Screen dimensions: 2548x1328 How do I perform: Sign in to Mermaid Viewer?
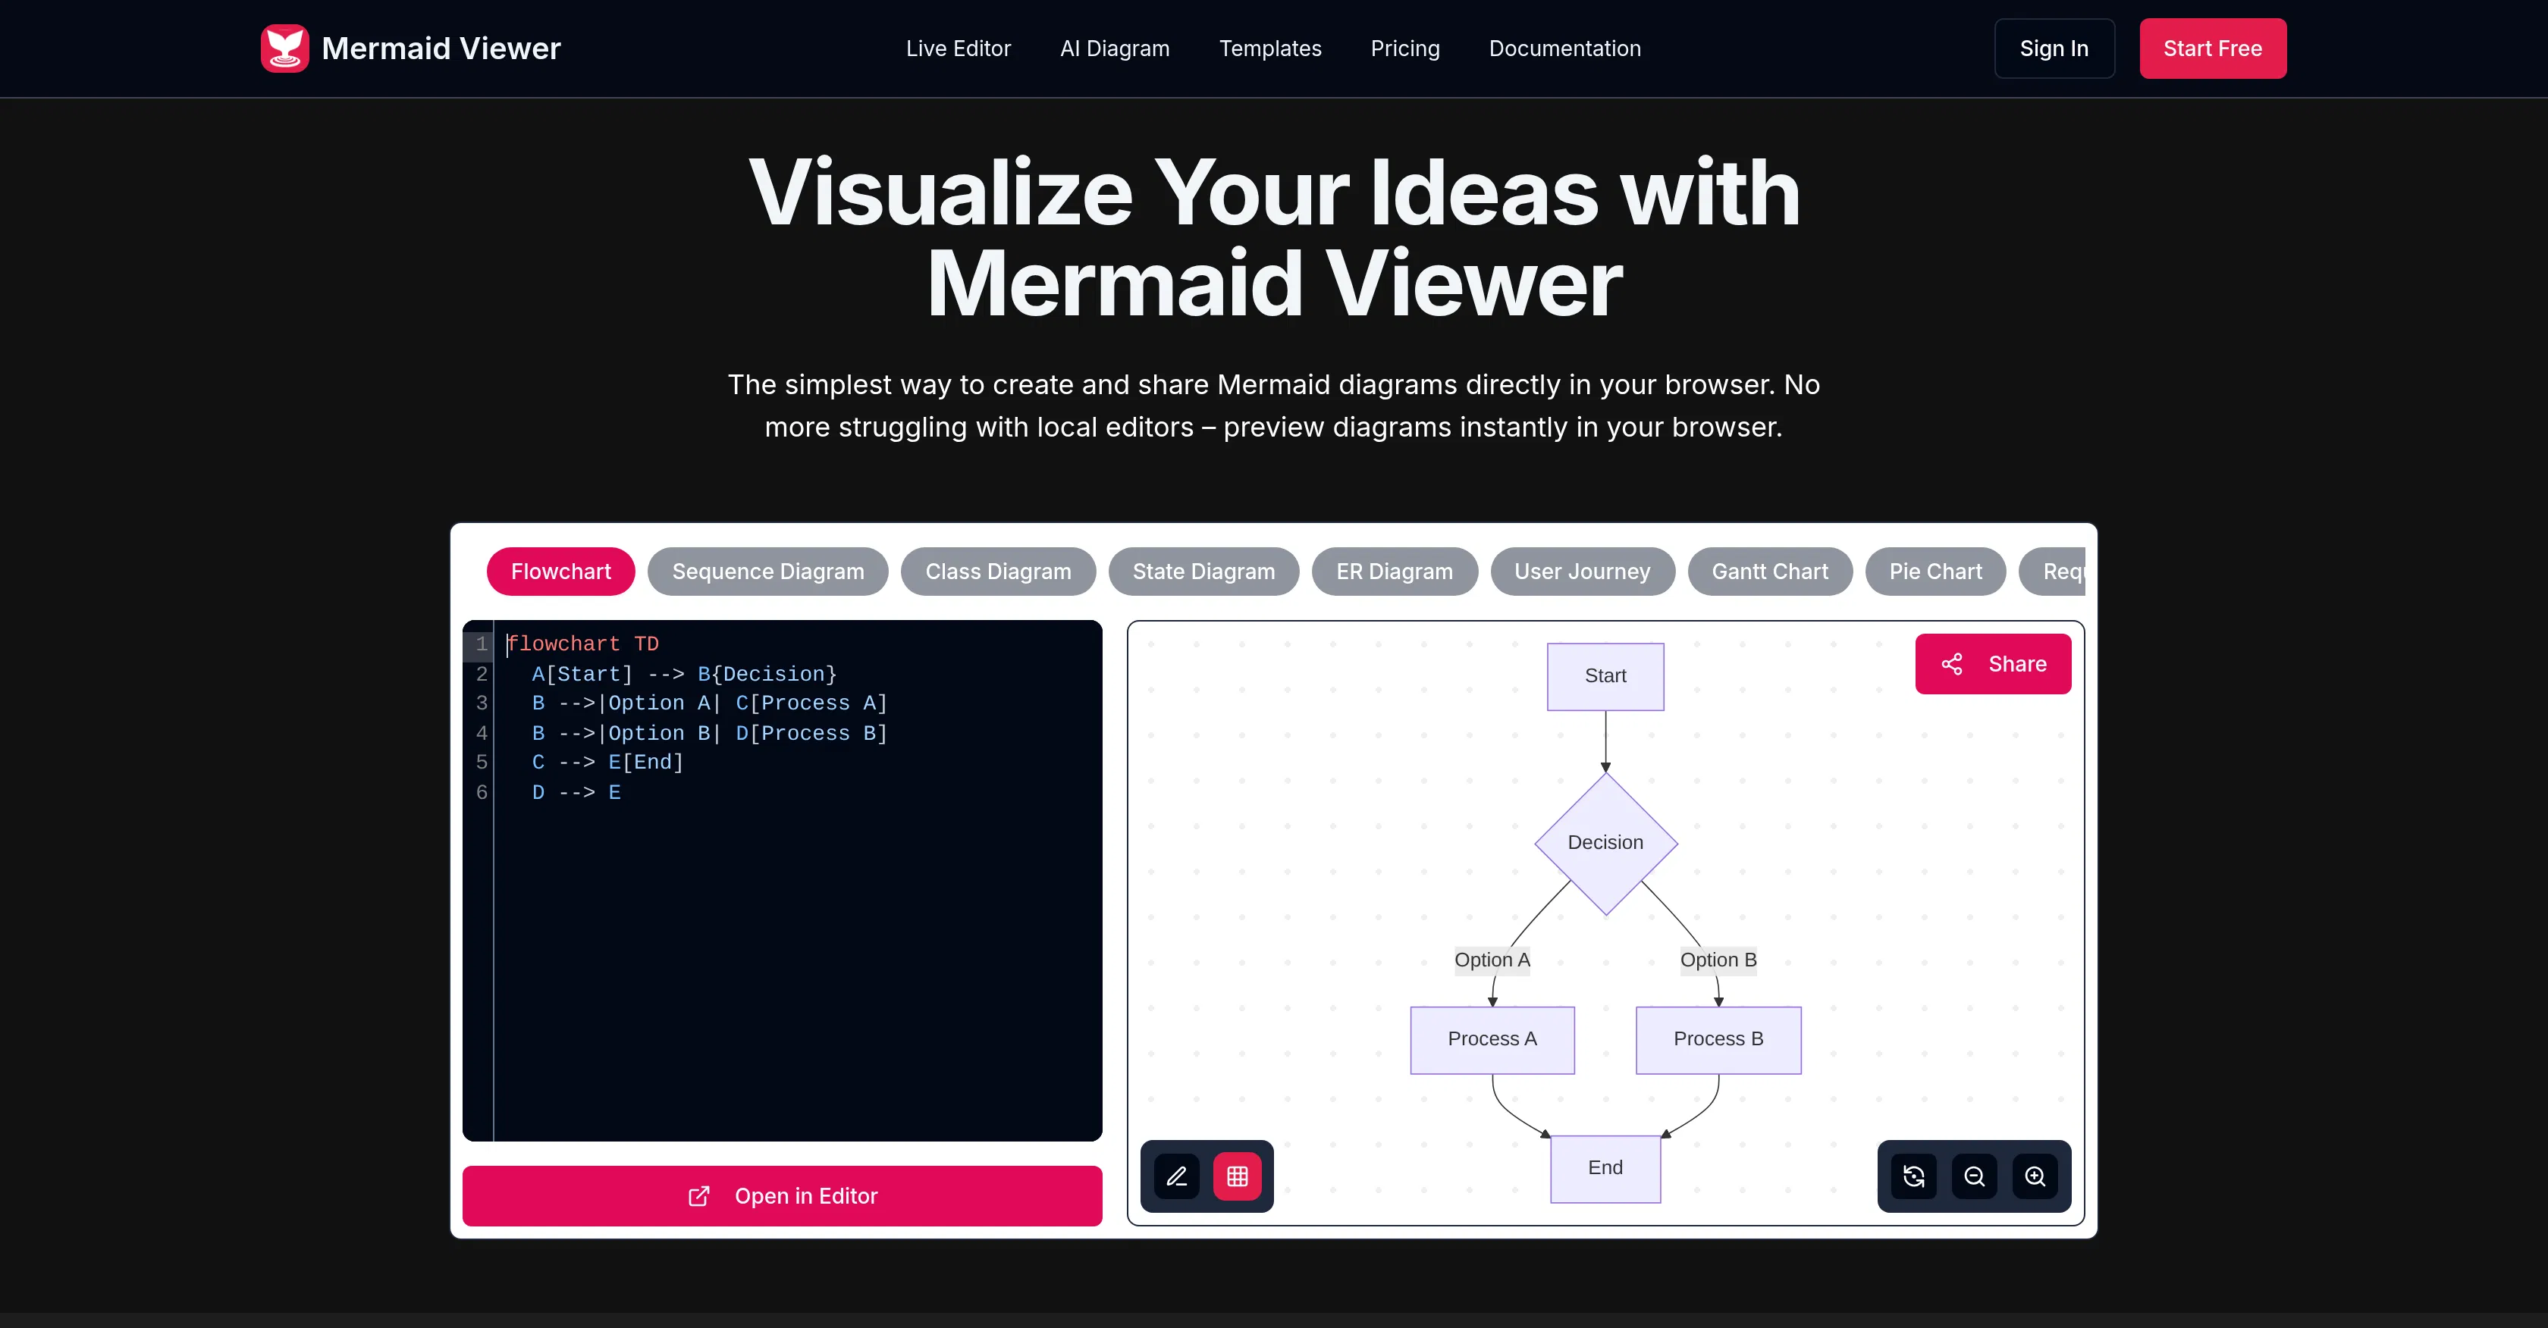coord(2054,49)
